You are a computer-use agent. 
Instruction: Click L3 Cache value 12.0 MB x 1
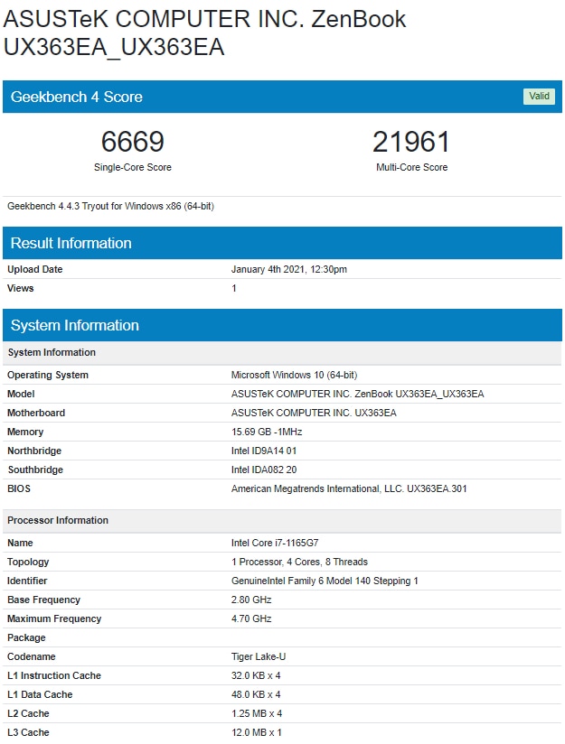pos(257,732)
